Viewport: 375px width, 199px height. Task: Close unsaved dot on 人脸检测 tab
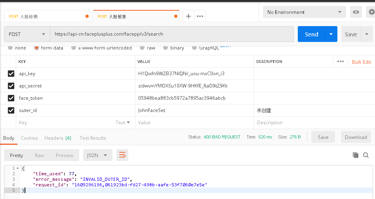[x=87, y=16]
